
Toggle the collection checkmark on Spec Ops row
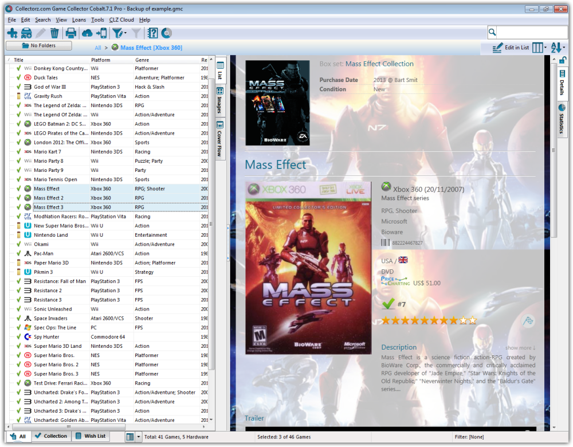pyautogui.click(x=18, y=327)
